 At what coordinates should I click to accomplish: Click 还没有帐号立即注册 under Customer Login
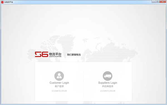click(x=59, y=91)
